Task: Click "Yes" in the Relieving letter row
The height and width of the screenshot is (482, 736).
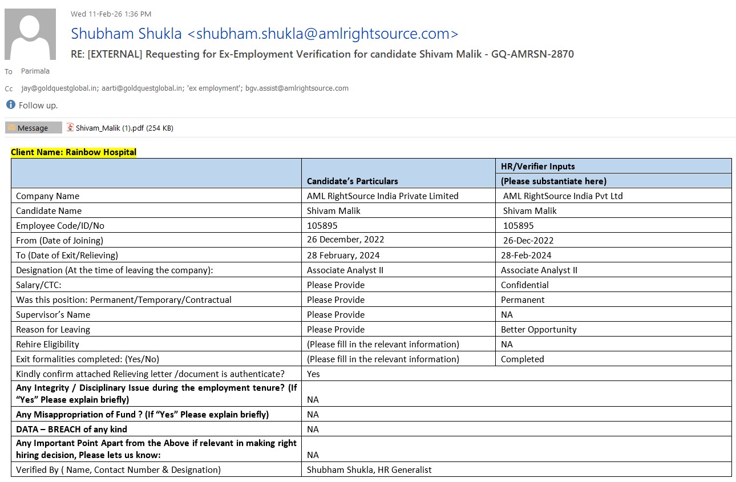Action: [313, 374]
